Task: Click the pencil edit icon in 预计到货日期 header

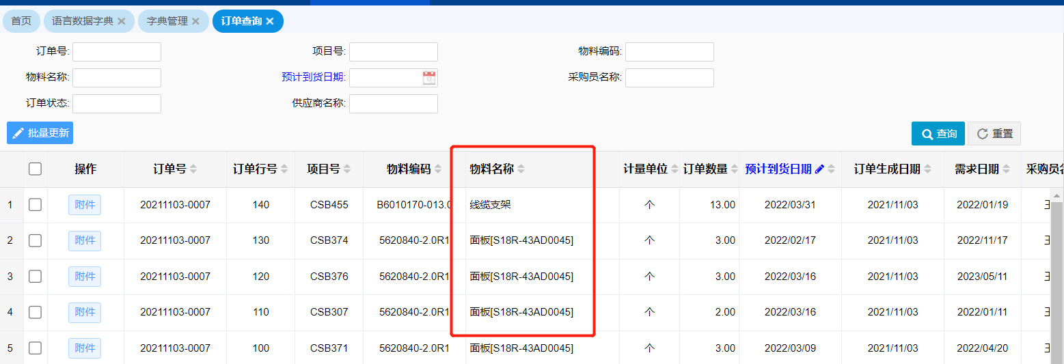Action: [819, 169]
